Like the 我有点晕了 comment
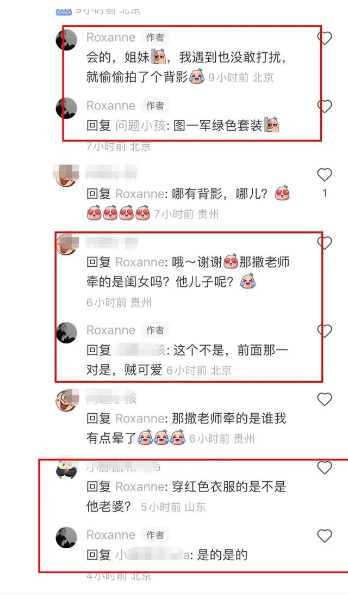 pyautogui.click(x=325, y=400)
